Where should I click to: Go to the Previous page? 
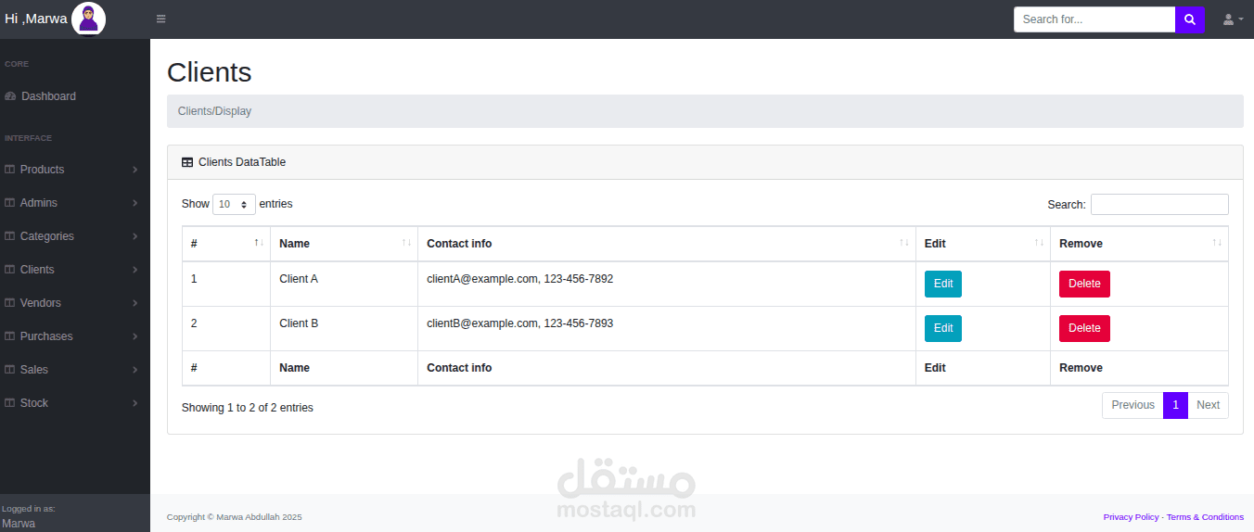(1132, 405)
